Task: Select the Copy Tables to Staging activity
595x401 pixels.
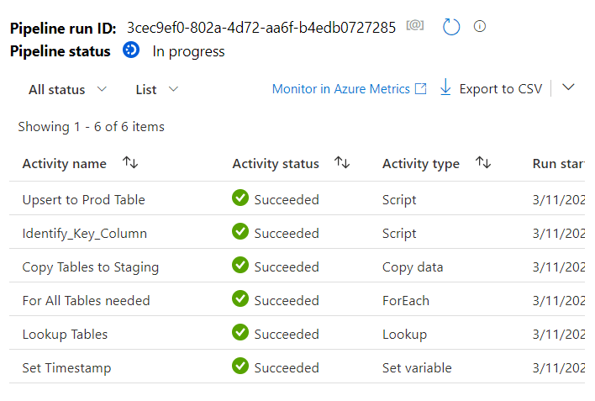Action: pyautogui.click(x=91, y=266)
